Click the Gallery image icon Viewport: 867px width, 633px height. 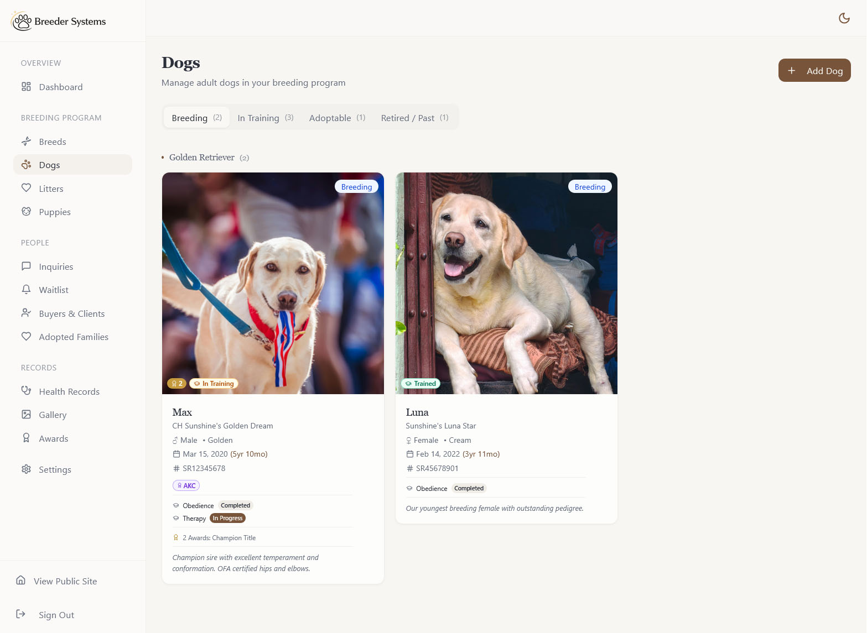[x=26, y=415]
